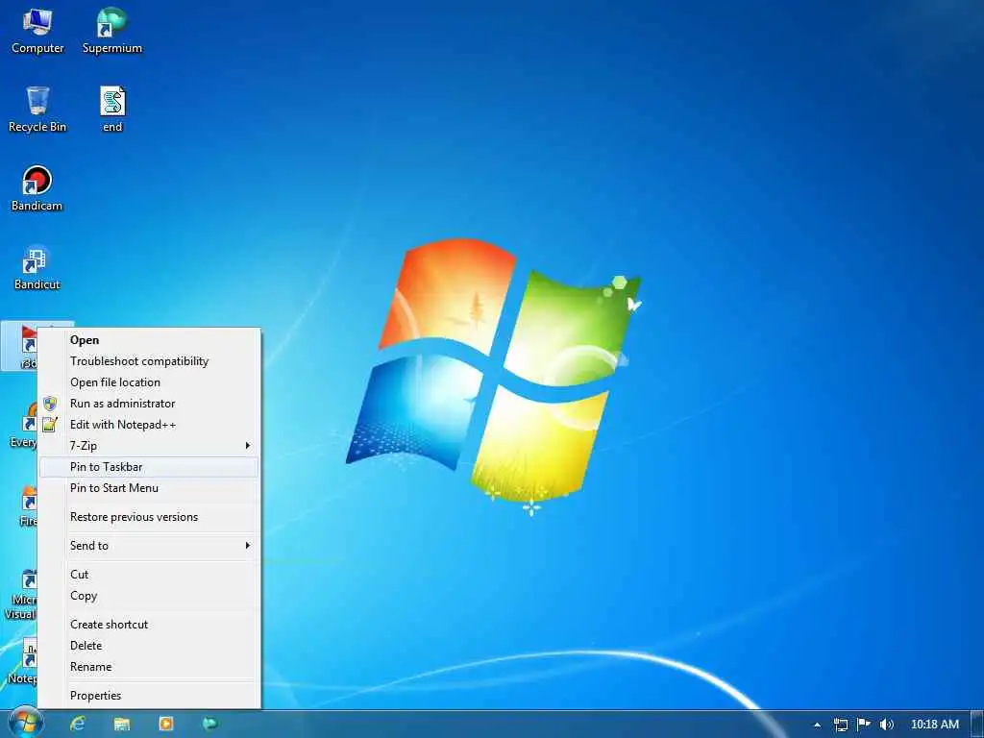Select the Bandicut desktop shortcut

[37, 268]
